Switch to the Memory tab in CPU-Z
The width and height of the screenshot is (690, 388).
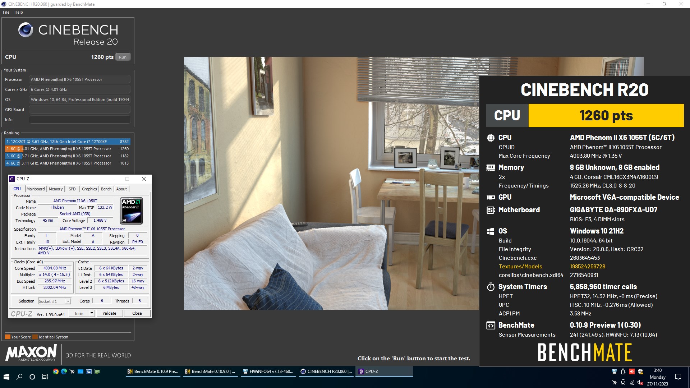click(x=56, y=189)
